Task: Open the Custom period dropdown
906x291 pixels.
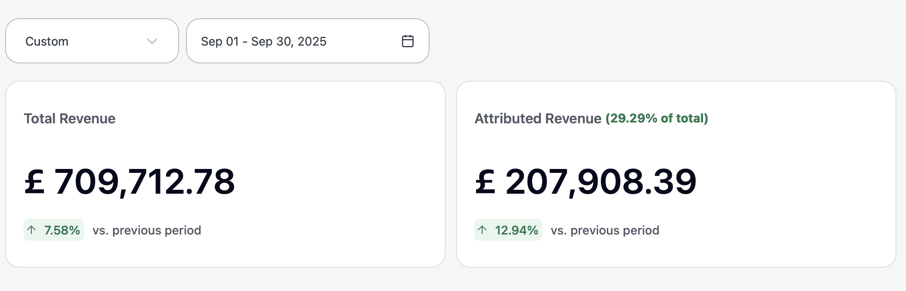Action: coord(92,41)
